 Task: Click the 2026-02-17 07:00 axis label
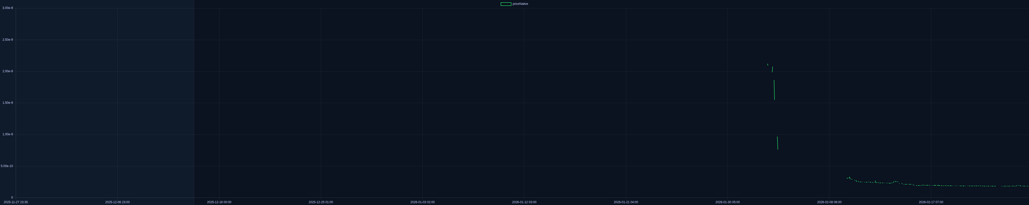tap(931, 202)
